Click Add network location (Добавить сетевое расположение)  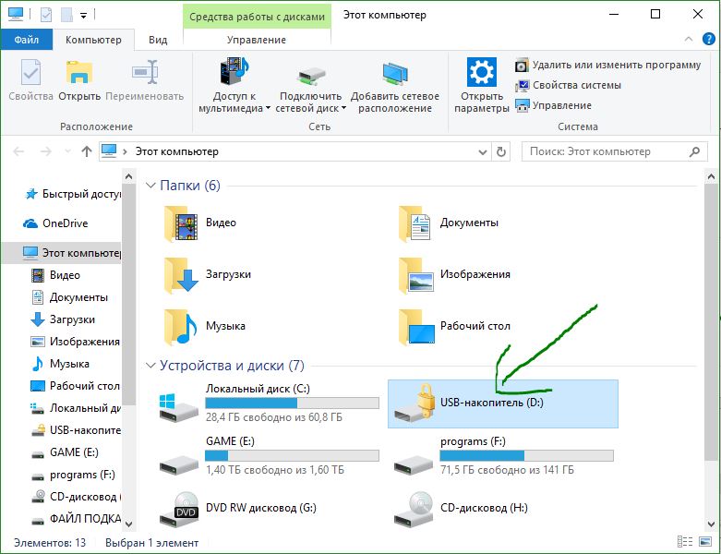394,85
